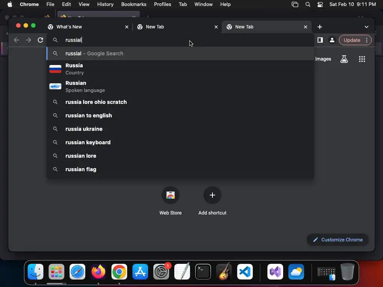Open Visual Studio Code from Dock
The height and width of the screenshot is (287, 383).
245,271
